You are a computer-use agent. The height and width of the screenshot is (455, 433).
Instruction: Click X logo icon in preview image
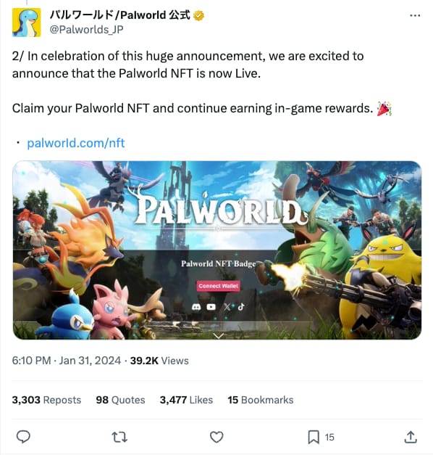[x=227, y=307]
